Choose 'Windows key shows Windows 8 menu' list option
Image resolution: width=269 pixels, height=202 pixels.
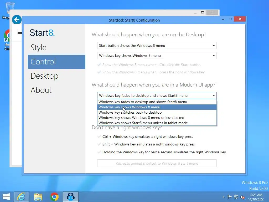pyautogui.click(x=157, y=107)
